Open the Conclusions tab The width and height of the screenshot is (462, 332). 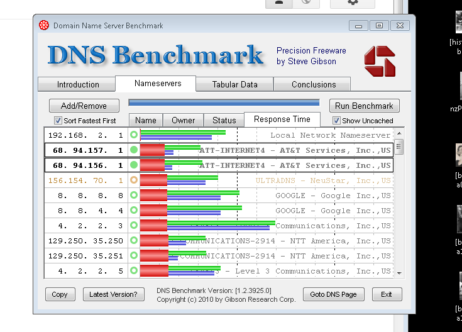(312, 84)
